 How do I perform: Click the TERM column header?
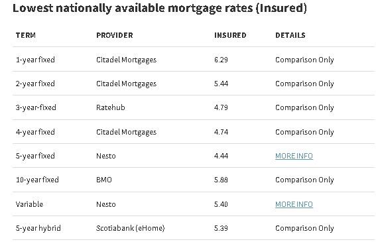pos(26,35)
